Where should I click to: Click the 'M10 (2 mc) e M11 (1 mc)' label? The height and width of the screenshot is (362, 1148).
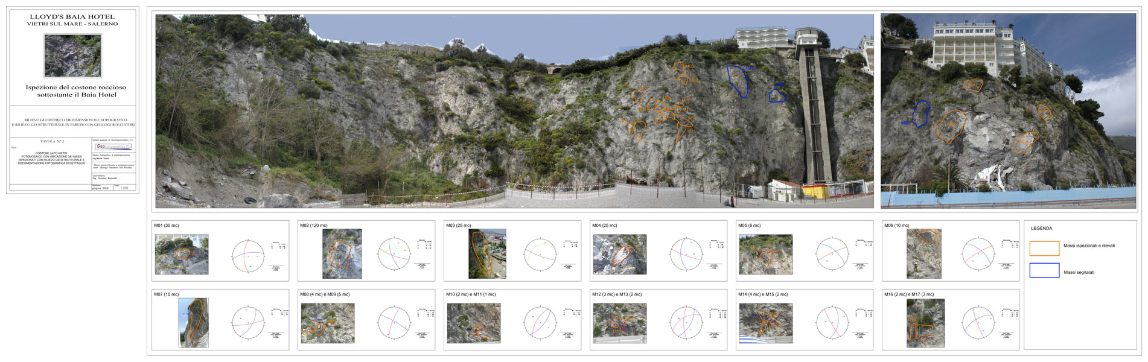click(x=471, y=294)
